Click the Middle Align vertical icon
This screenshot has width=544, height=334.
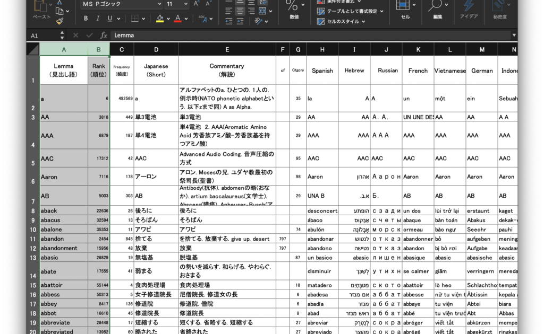point(240,2)
